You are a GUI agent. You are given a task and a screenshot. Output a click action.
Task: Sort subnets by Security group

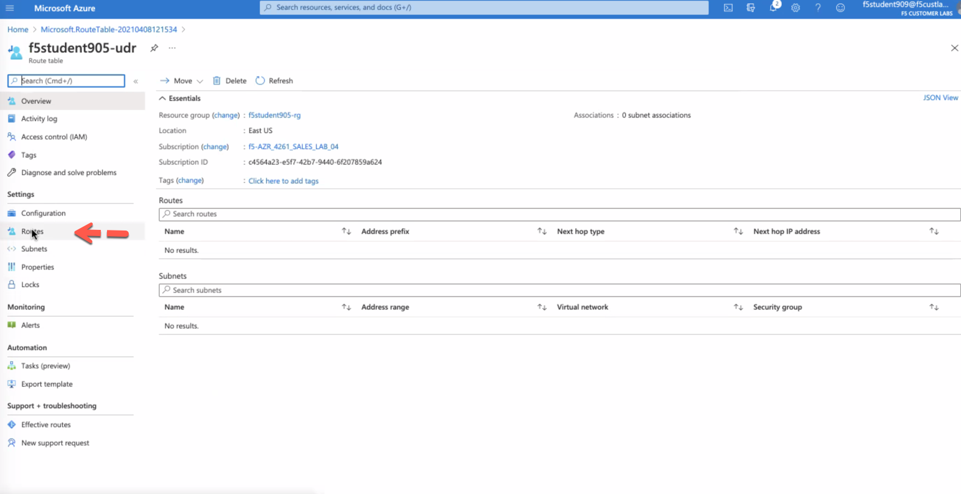[x=934, y=307]
